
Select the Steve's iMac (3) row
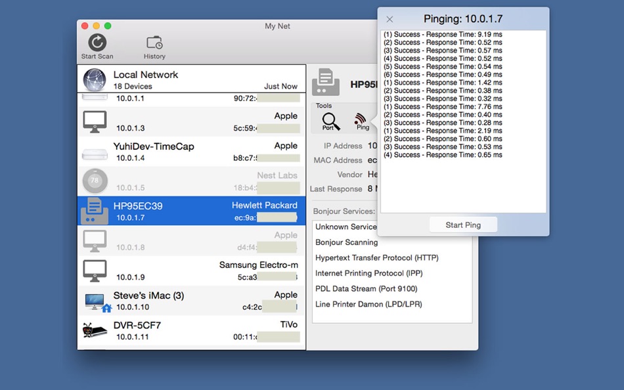coord(191,301)
